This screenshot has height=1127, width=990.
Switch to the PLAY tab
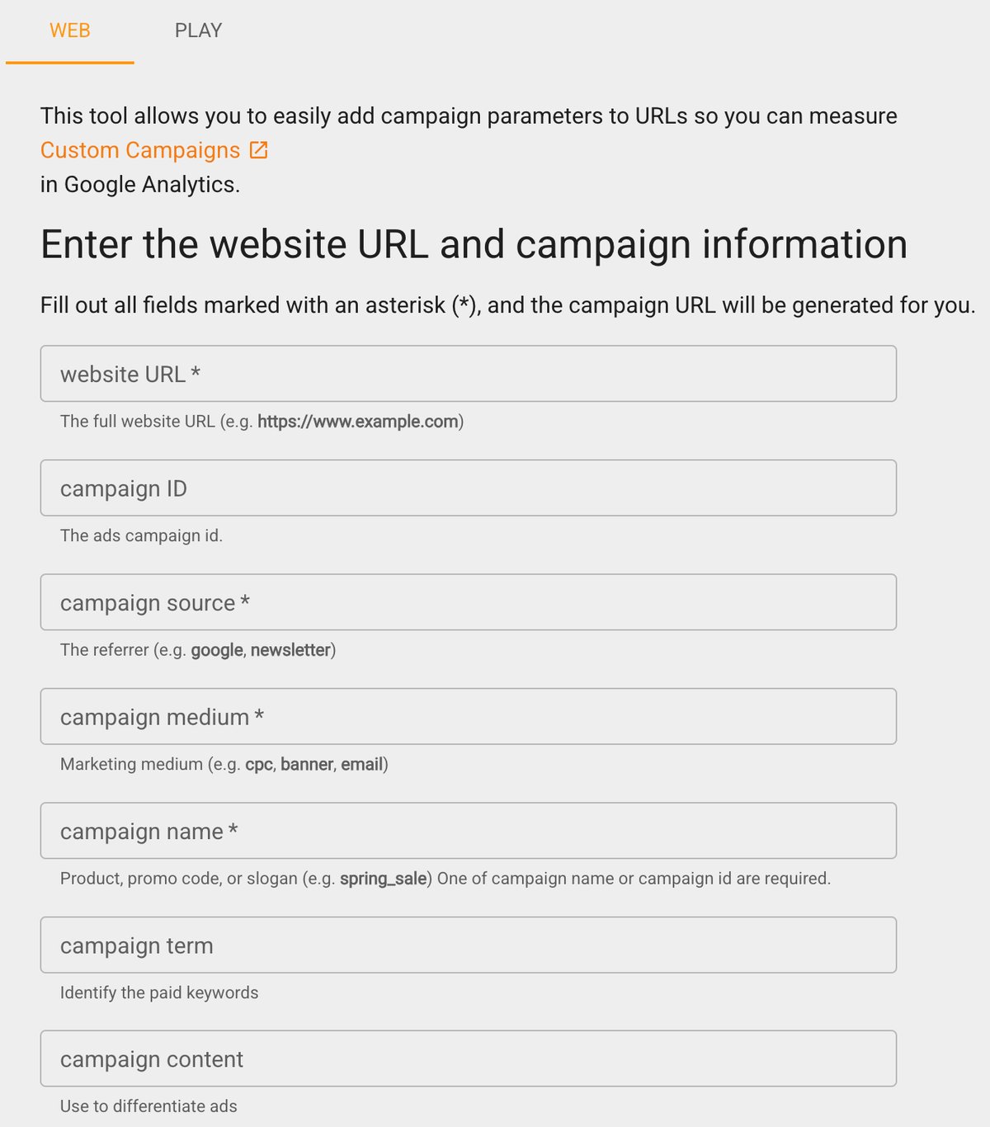click(197, 31)
